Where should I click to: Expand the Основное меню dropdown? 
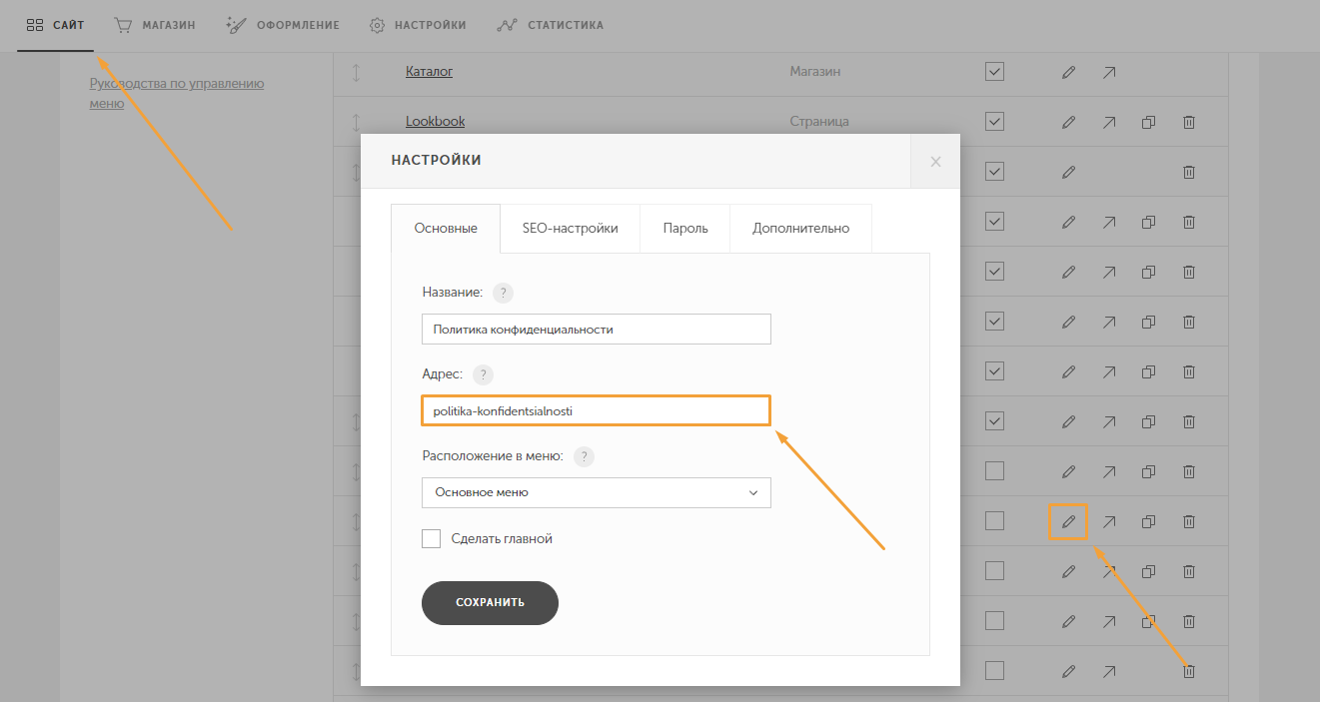pyautogui.click(x=597, y=492)
